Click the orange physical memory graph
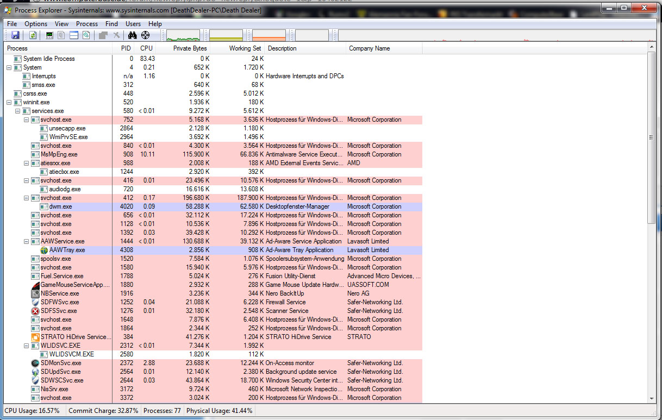The image size is (662, 420). point(269,35)
